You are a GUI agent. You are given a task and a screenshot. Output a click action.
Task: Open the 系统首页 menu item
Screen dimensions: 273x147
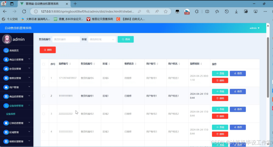pyautogui.click(x=17, y=50)
